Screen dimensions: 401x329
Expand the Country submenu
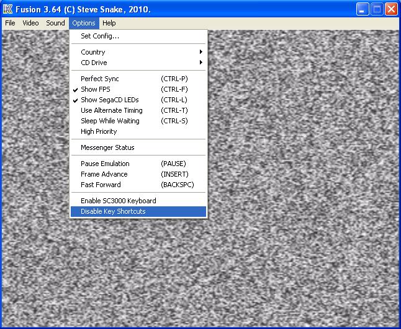138,52
